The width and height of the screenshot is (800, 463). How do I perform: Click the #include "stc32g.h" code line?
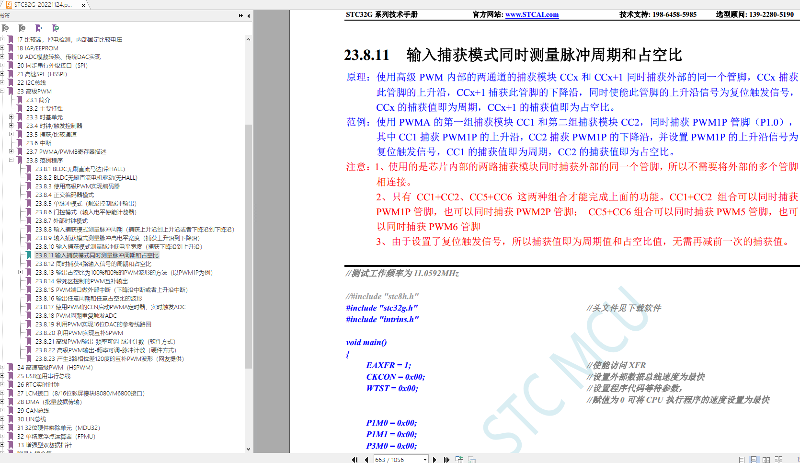(382, 308)
